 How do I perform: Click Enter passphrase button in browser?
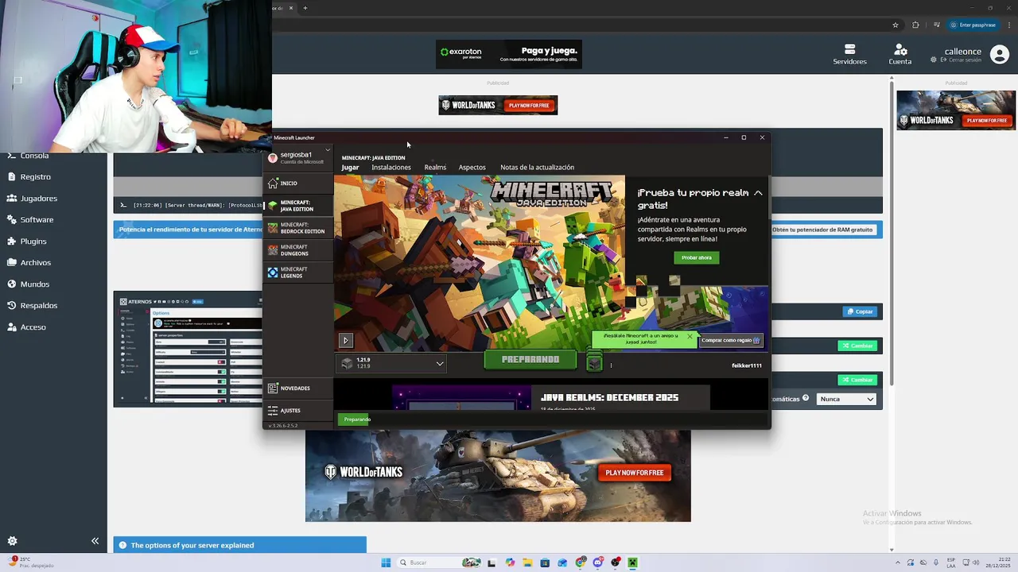973,25
